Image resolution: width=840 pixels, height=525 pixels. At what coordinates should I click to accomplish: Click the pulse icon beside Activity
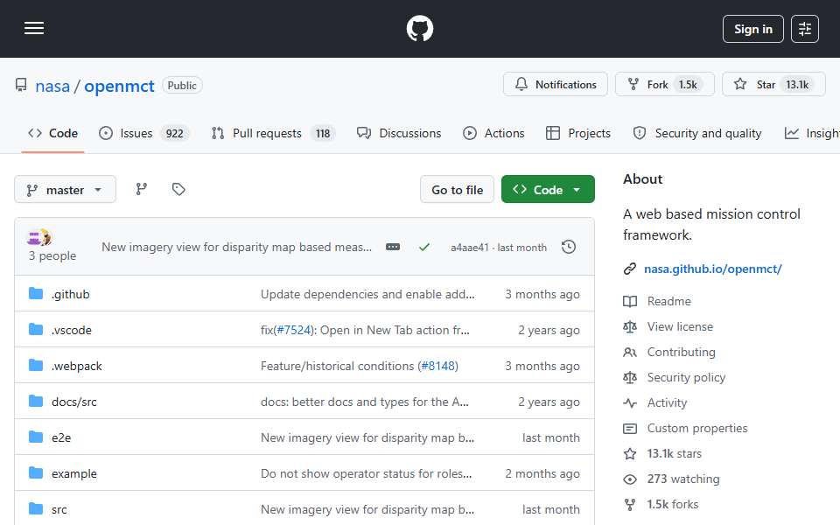(630, 402)
